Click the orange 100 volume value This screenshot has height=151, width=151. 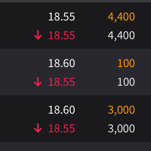tap(126, 63)
